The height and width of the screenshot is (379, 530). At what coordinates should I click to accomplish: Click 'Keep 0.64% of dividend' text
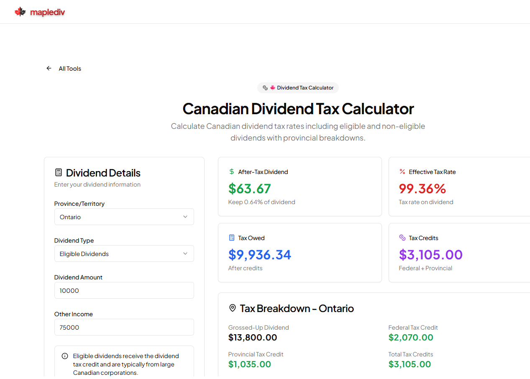pos(262,202)
